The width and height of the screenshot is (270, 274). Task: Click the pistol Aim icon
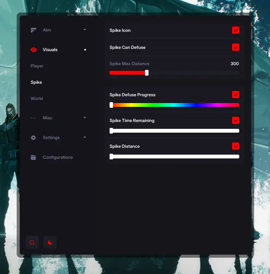[x=33, y=30]
